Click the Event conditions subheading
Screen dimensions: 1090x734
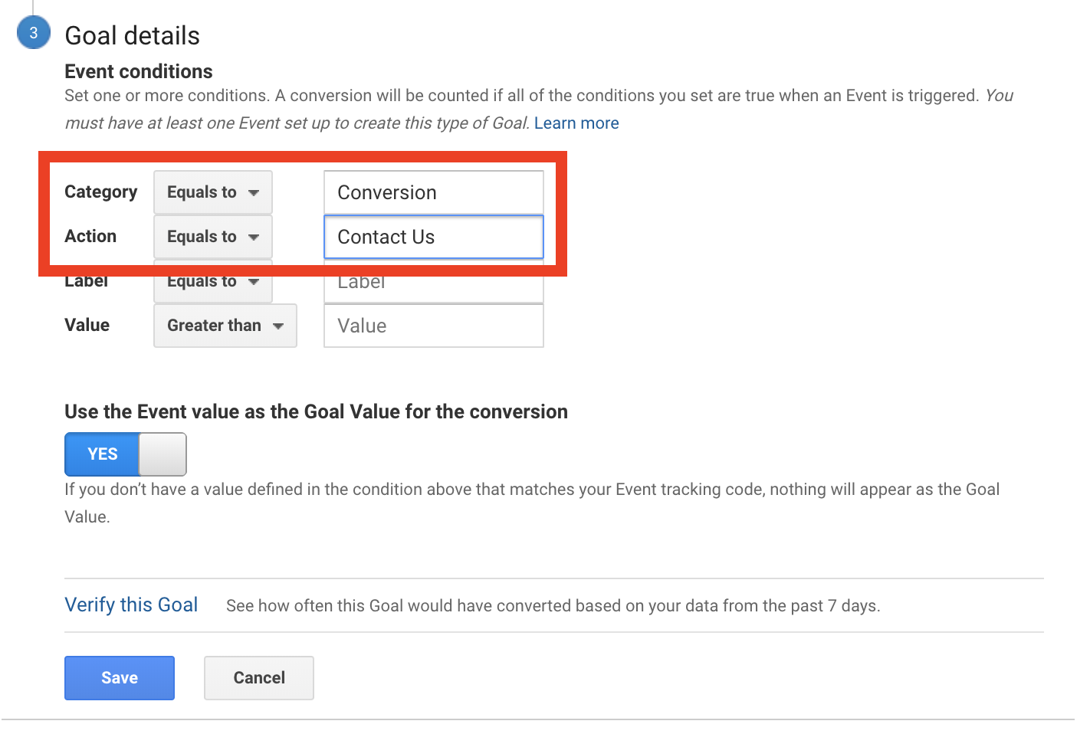138,72
